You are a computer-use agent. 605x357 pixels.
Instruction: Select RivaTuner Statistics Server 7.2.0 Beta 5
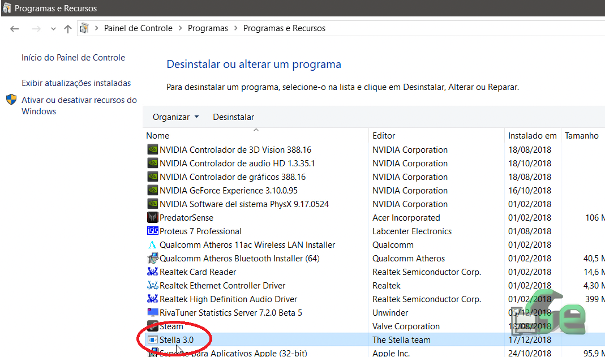tap(231, 312)
